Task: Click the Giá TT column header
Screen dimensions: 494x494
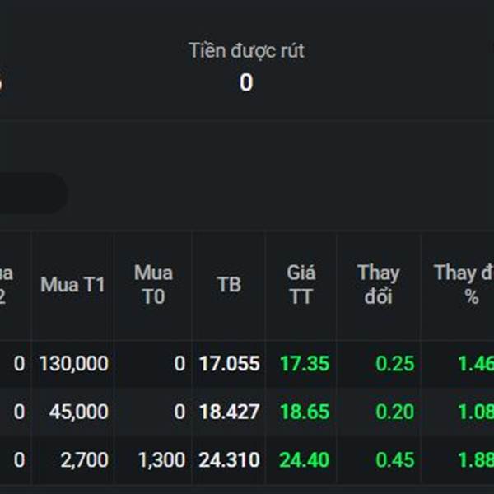Action: [x=301, y=285]
